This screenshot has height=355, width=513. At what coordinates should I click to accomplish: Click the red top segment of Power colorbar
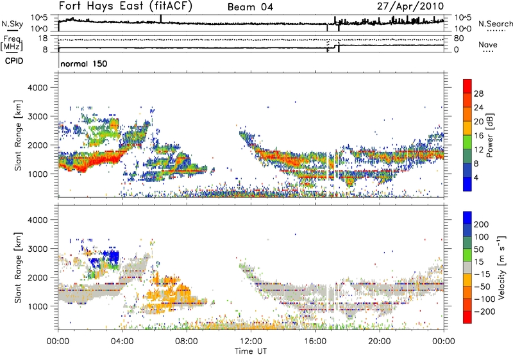467,86
